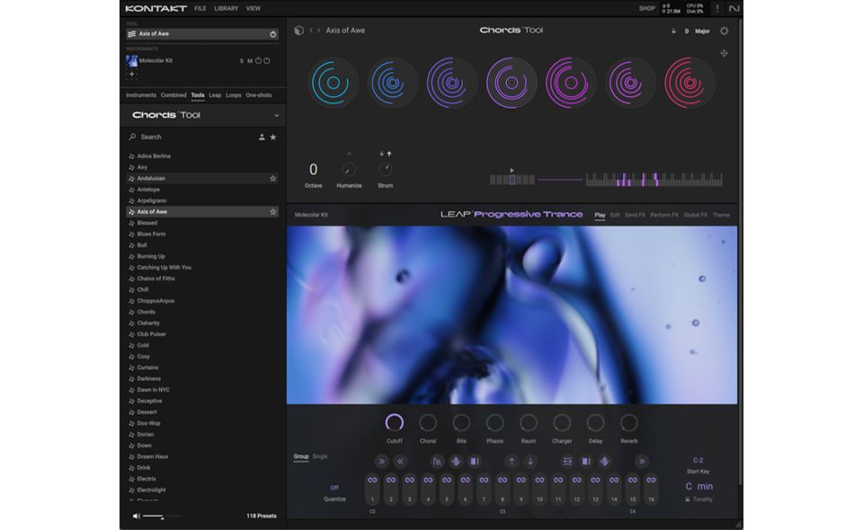Toggle power for the Axis of Awe tool
The width and height of the screenshot is (863, 530).
pos(273,34)
